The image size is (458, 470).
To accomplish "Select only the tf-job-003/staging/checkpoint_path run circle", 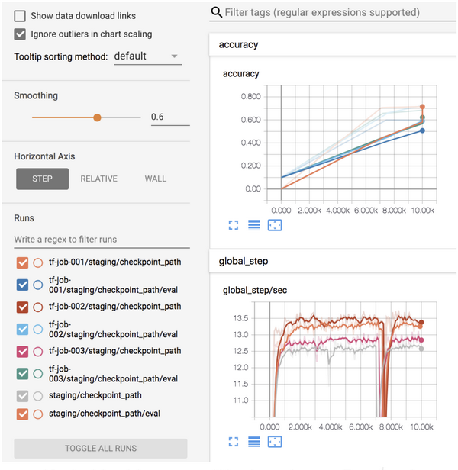I will pos(38,351).
